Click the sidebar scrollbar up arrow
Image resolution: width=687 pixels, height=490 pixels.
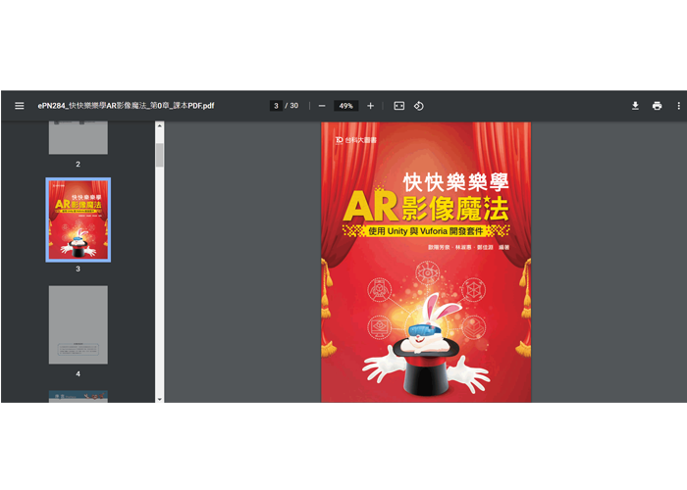pos(160,127)
